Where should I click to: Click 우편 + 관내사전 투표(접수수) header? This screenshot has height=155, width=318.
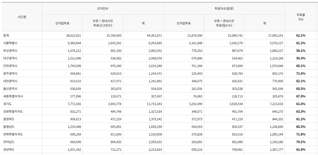(224, 23)
